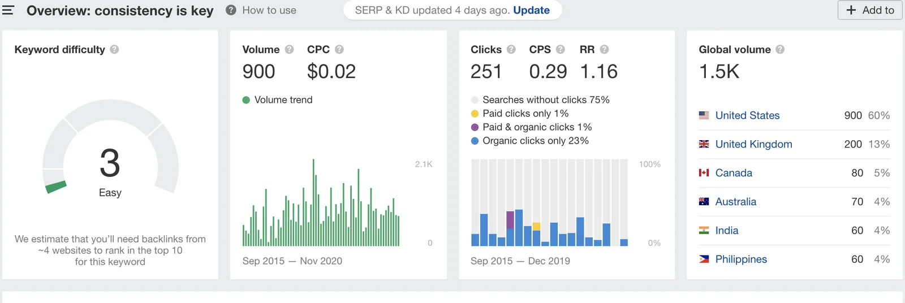Click the Clicks value 251
905x303 pixels.
click(x=486, y=72)
